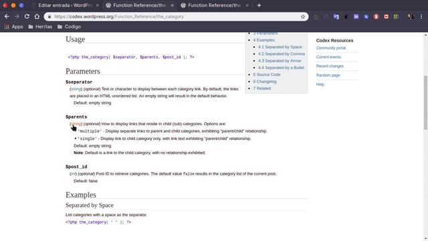Click the string link under $separator
Viewport: 428px width, 241px height.
point(76,89)
